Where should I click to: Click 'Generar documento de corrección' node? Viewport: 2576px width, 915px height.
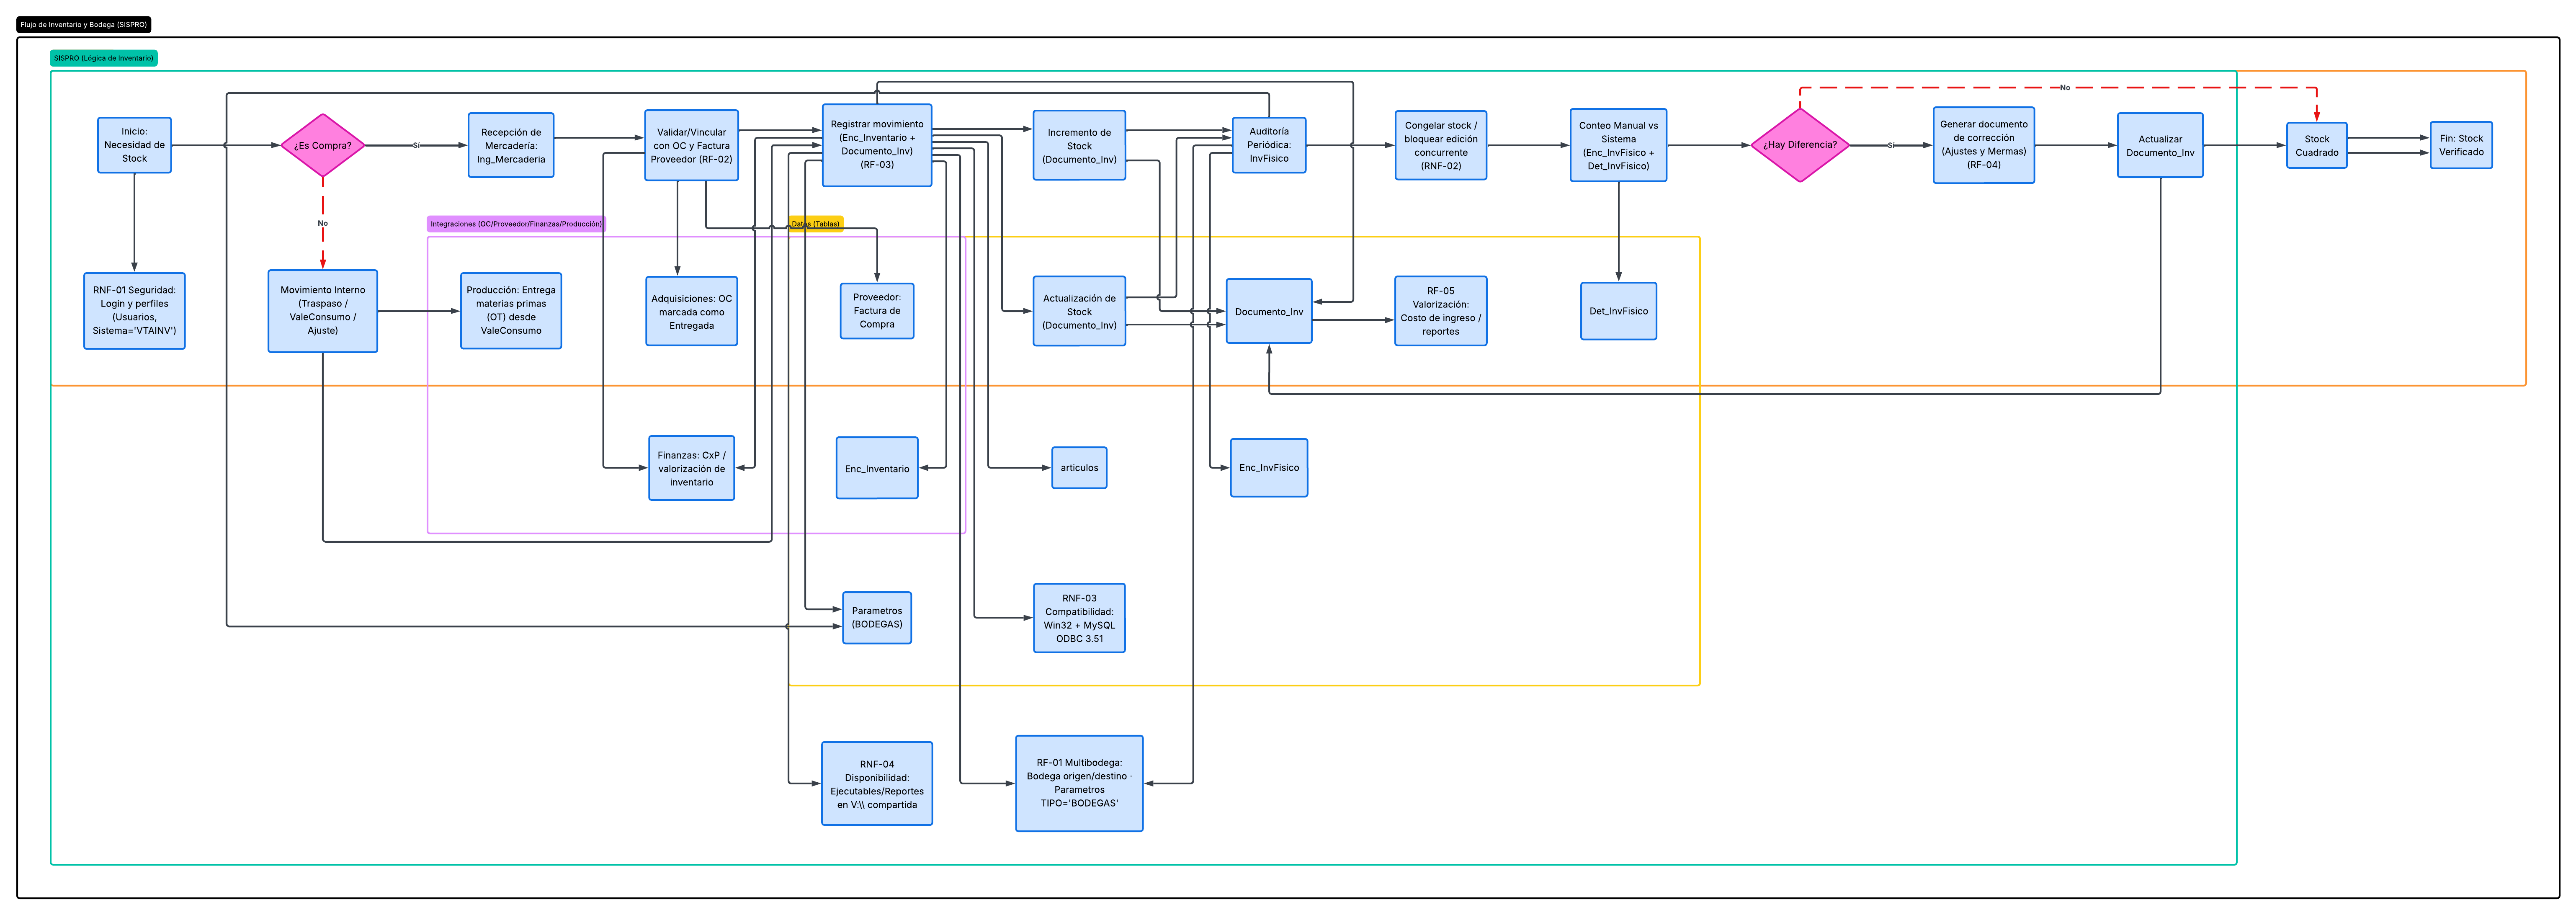[1983, 145]
